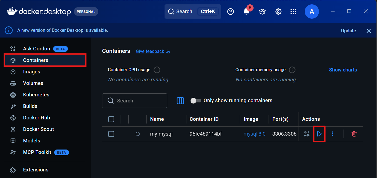Open the apps grid icon
377x178 pixels.
[293, 12]
